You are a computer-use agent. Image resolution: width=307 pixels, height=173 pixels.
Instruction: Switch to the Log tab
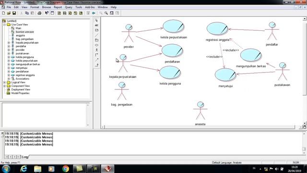(x=25, y=157)
